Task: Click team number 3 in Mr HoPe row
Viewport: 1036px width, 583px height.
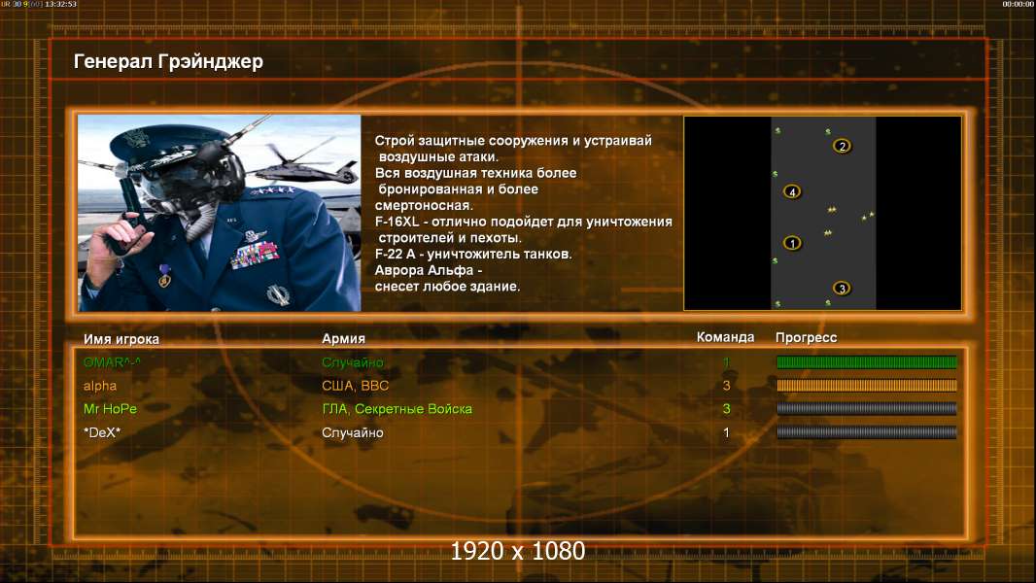Action: tap(726, 409)
